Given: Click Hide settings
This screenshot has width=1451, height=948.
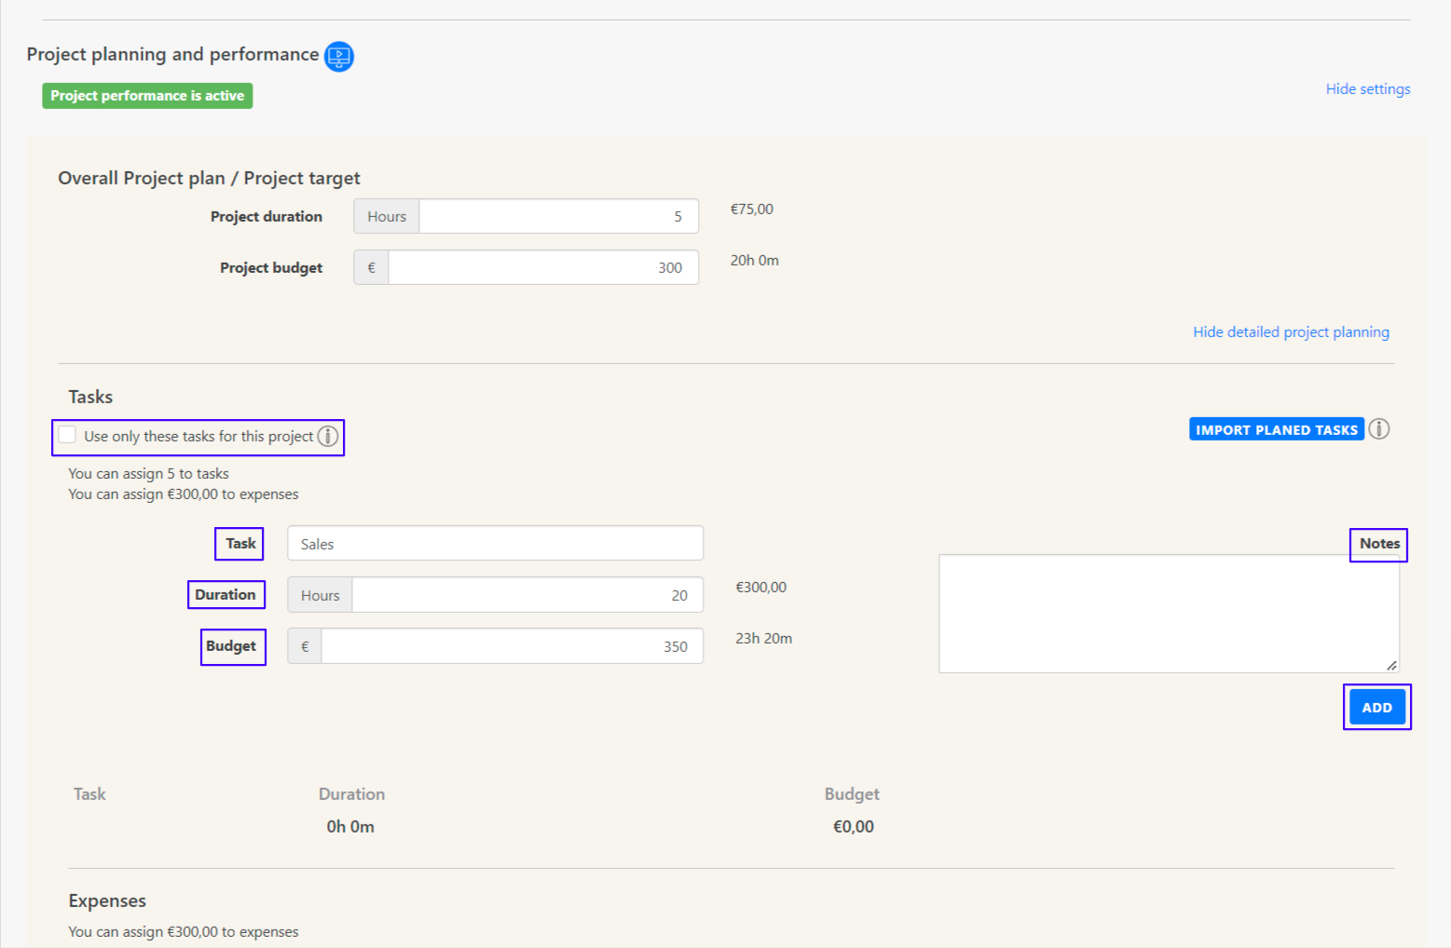Looking at the screenshot, I should pyautogui.click(x=1367, y=88).
